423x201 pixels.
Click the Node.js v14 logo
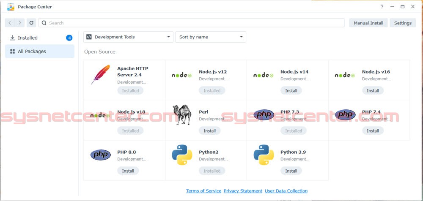coord(263,75)
